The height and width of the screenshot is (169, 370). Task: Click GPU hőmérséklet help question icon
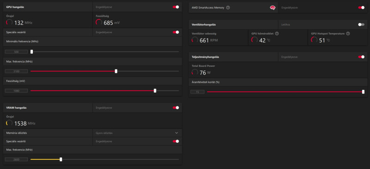pyautogui.click(x=277, y=34)
